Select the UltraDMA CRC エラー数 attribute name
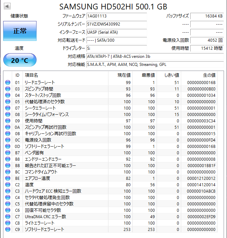227x238 pixels. [x=45, y=216]
